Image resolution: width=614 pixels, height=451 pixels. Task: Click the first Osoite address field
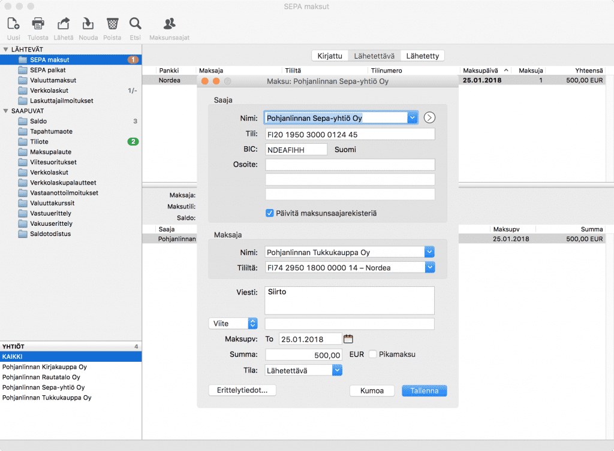(x=350, y=165)
